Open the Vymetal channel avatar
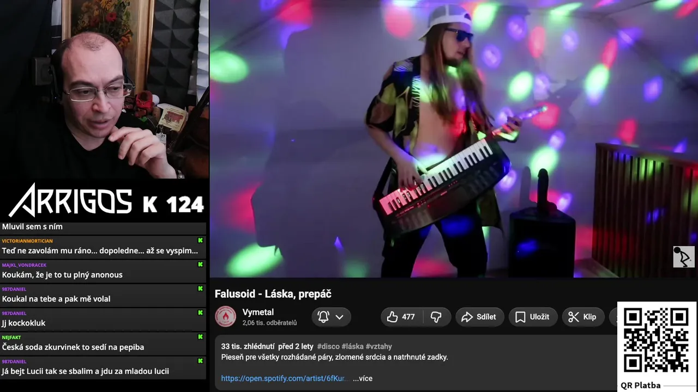Screen dimensions: 698x392 click(225, 317)
